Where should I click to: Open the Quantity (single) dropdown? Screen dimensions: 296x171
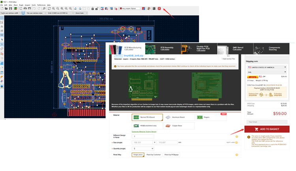(x=143, y=148)
